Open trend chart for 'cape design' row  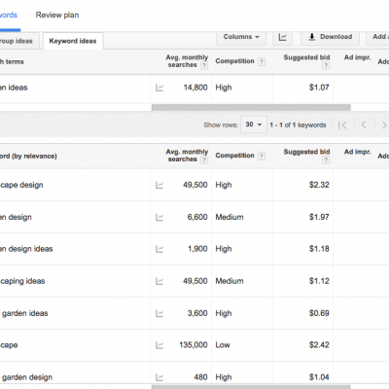tap(159, 185)
